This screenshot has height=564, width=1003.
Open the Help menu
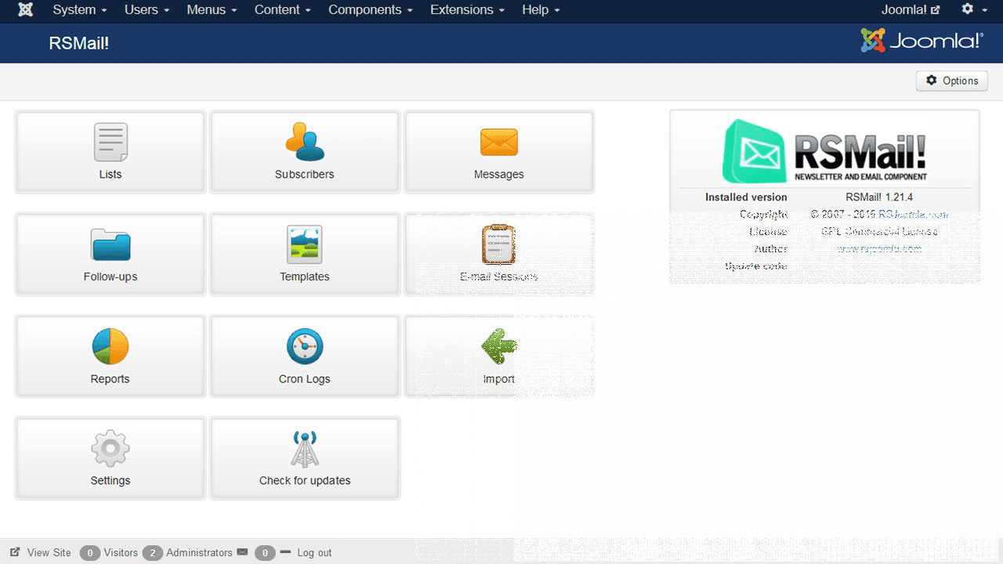click(541, 10)
